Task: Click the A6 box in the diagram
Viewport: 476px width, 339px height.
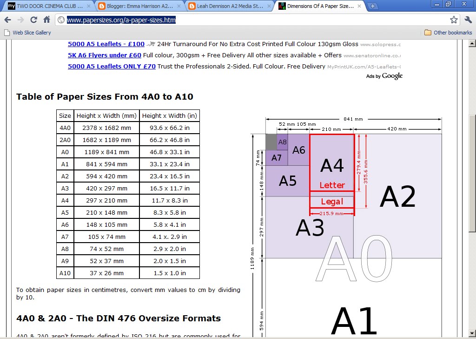Action: [x=299, y=150]
